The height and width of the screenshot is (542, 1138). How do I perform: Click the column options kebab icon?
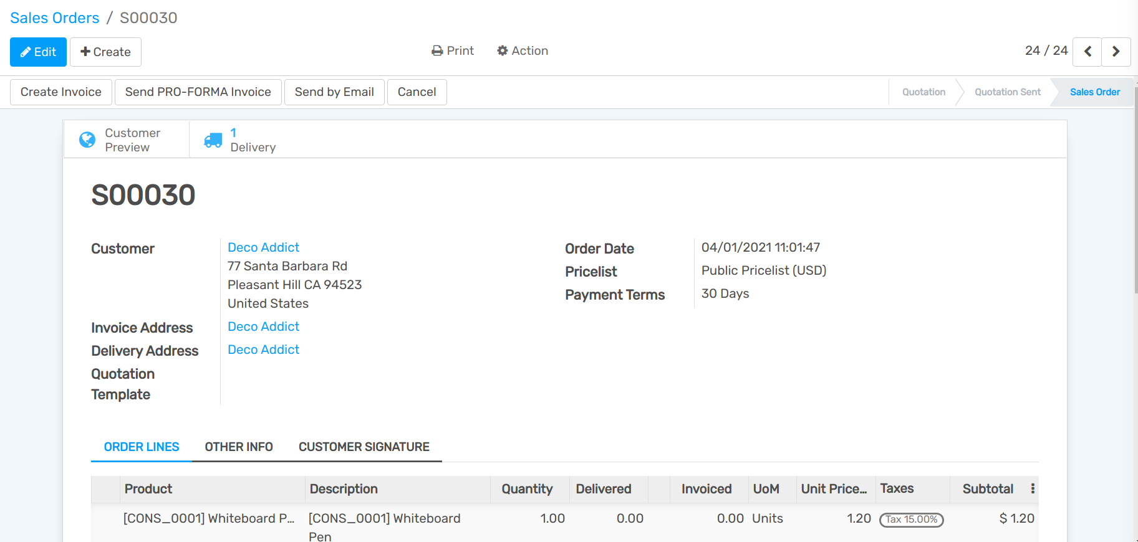[x=1033, y=488]
